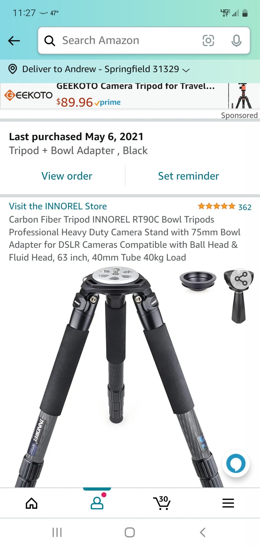Image resolution: width=260 pixels, height=548 pixels.
Task: Tap the share icon on product image
Action: tap(241, 279)
